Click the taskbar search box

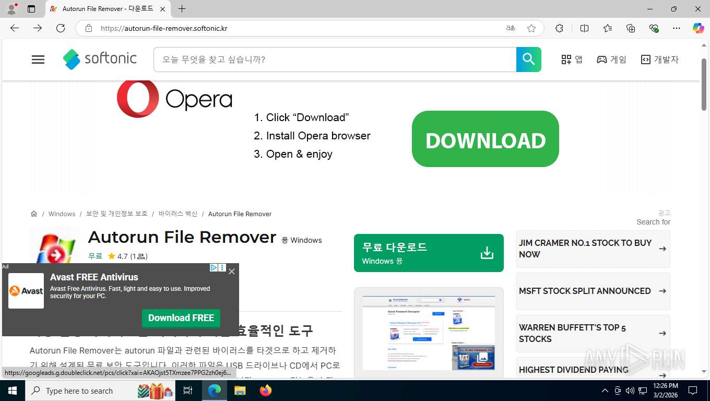pyautogui.click(x=101, y=391)
